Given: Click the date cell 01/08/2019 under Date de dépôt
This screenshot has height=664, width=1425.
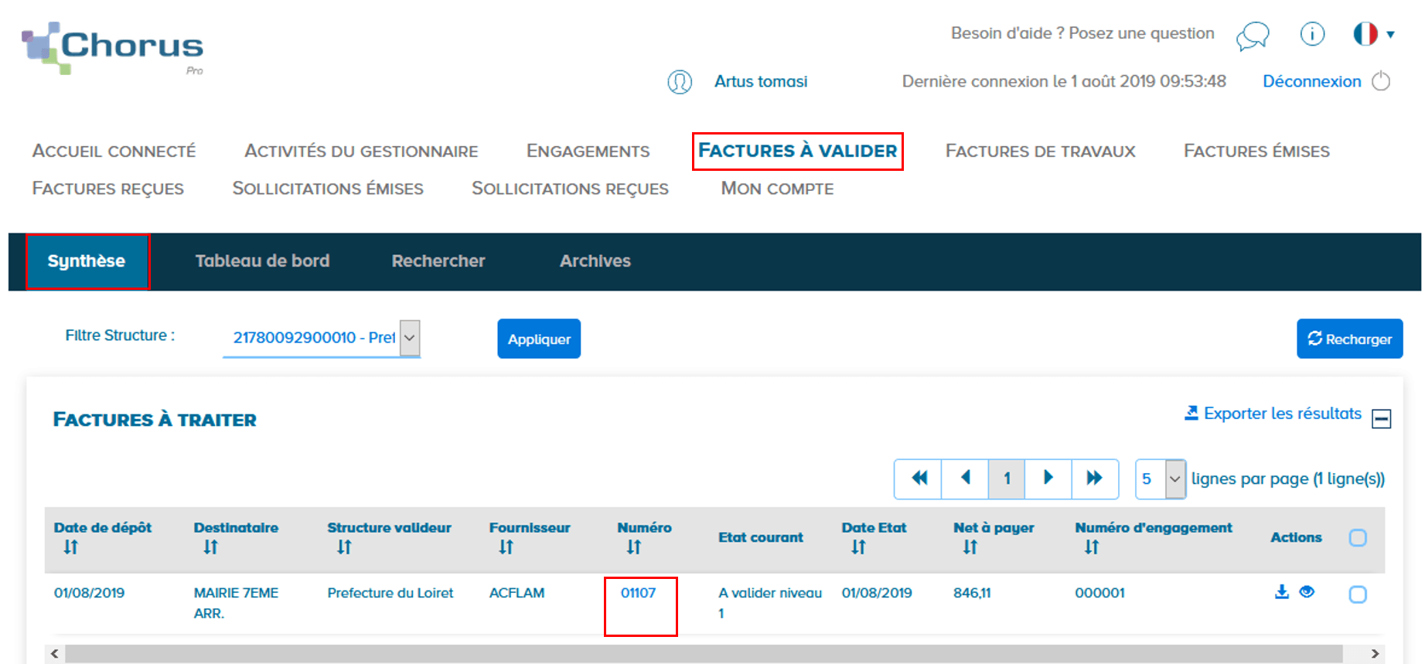Looking at the screenshot, I should pyautogui.click(x=89, y=593).
